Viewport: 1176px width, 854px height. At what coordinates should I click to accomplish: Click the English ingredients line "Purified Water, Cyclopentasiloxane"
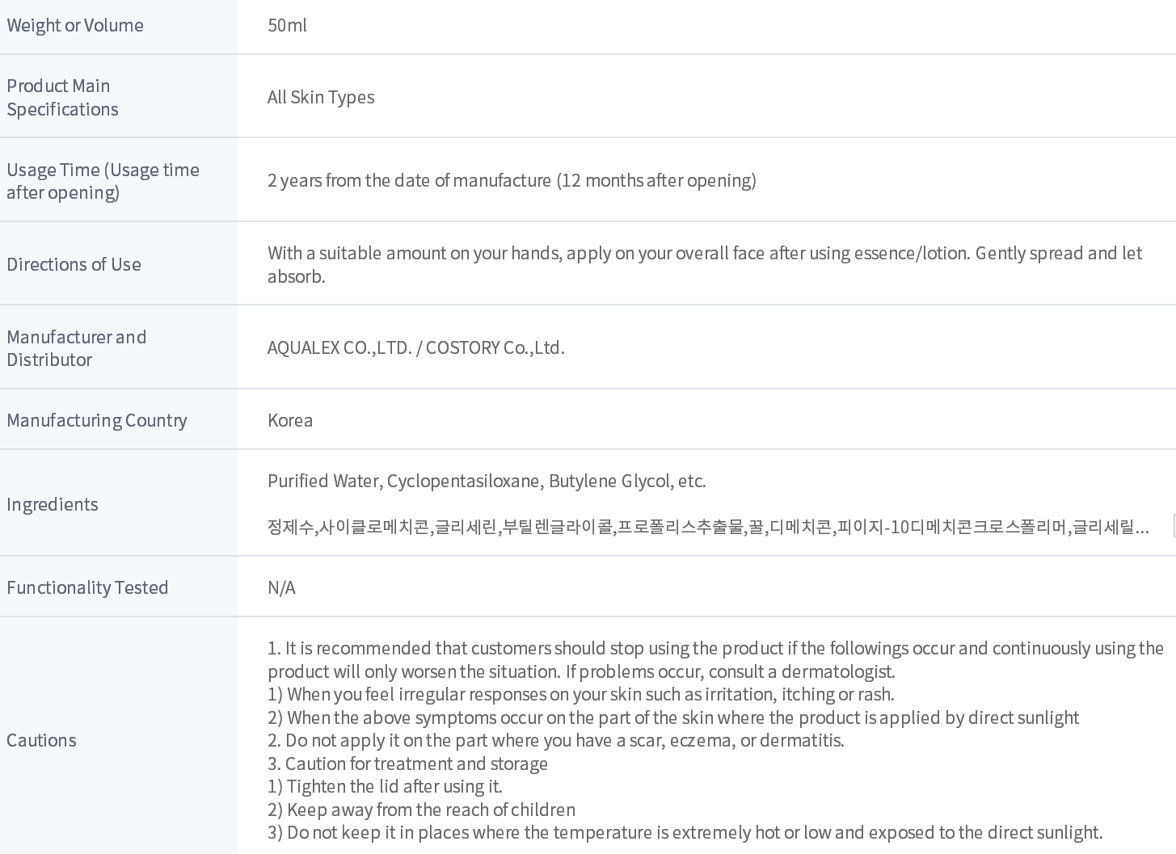point(487,481)
